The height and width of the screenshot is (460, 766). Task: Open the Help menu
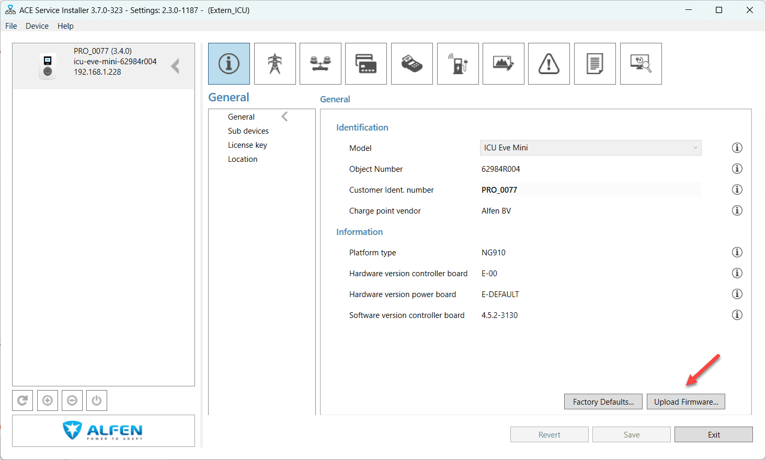point(65,26)
